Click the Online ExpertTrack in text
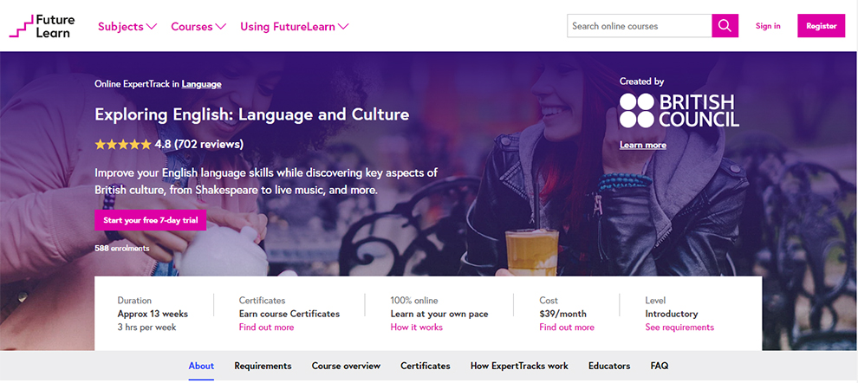 pos(137,84)
